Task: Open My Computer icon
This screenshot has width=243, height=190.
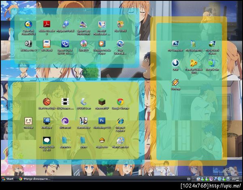Action: pos(175,44)
